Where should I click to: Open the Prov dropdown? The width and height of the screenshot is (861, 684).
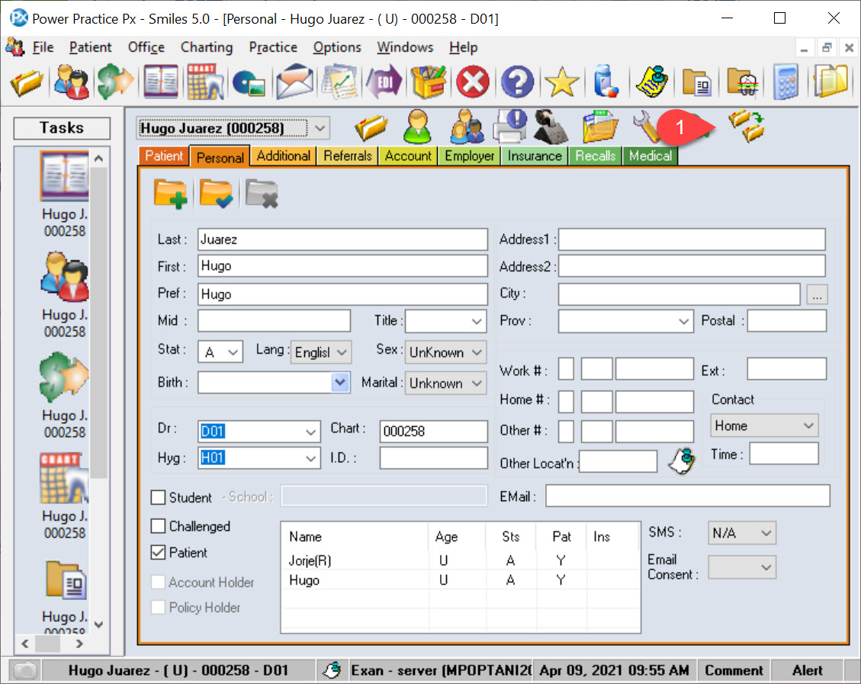tap(683, 321)
